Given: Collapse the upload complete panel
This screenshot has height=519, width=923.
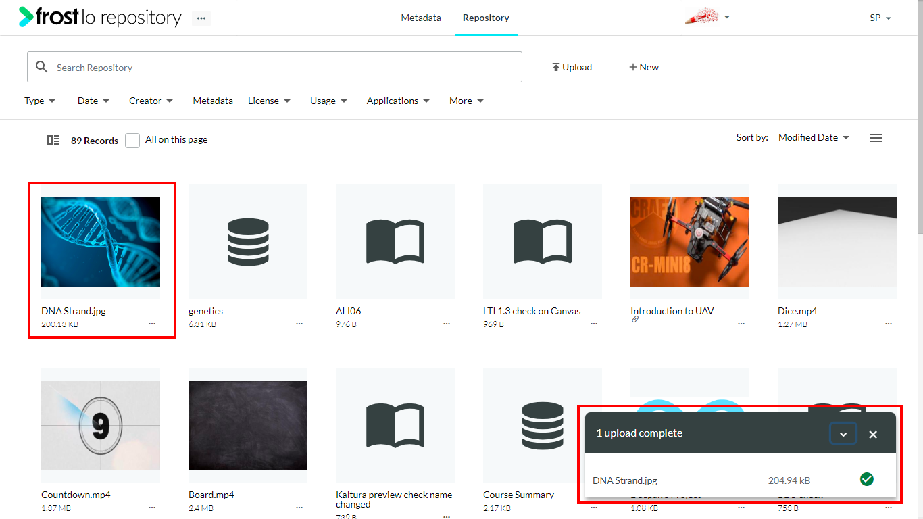Looking at the screenshot, I should (x=843, y=434).
